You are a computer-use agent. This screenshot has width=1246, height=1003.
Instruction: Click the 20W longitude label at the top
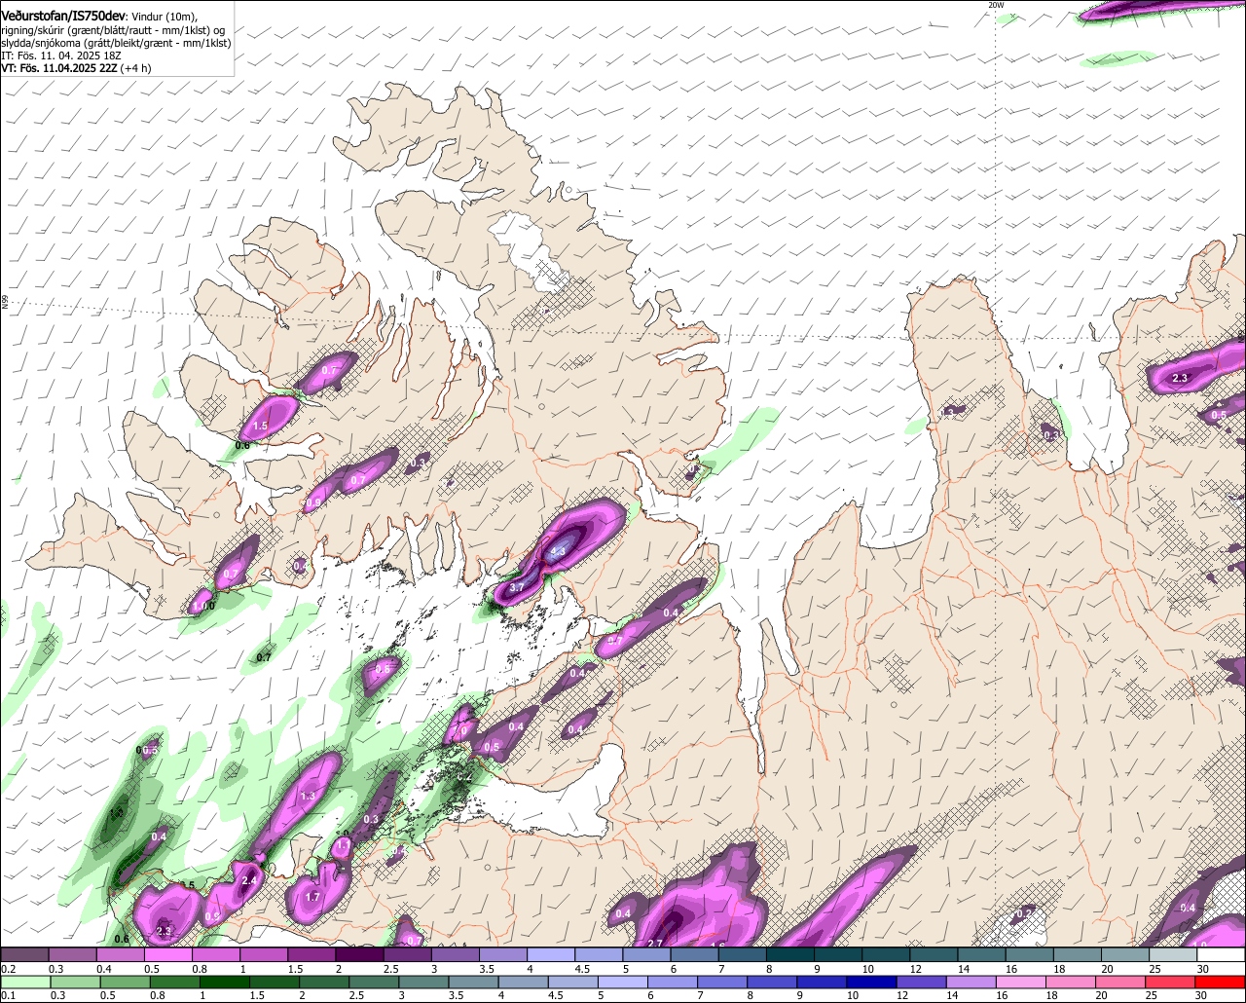click(x=995, y=5)
